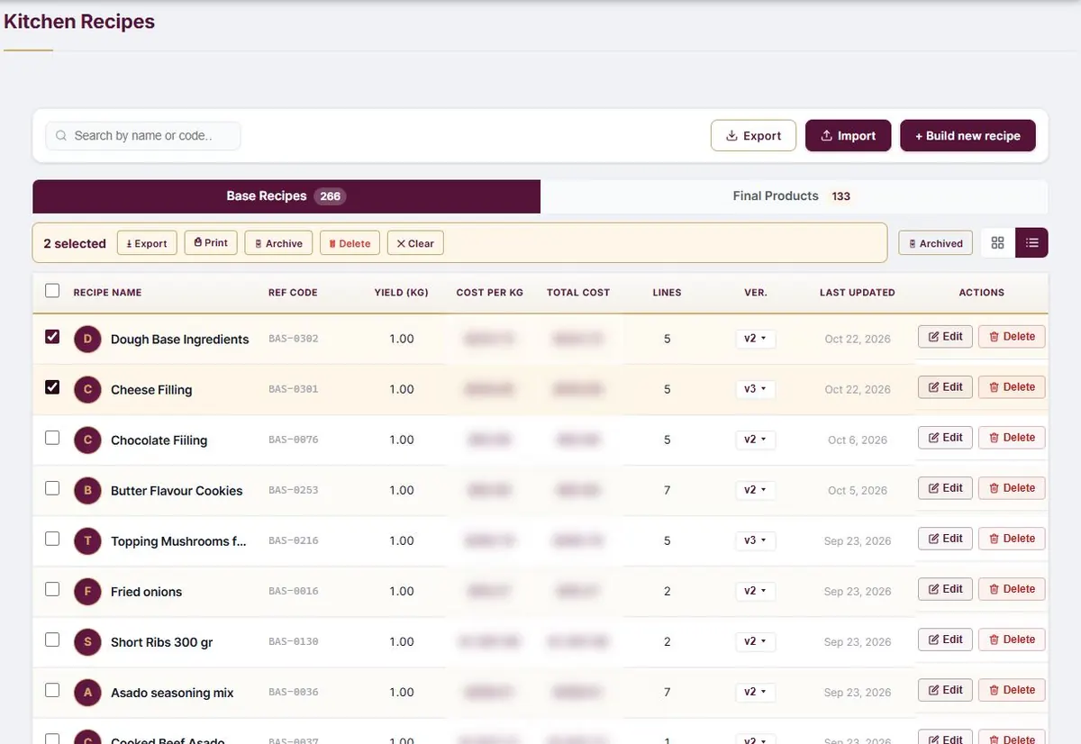Delete Cheese Filling recipe row
Viewport: 1081px width, 744px height.
tap(1012, 386)
